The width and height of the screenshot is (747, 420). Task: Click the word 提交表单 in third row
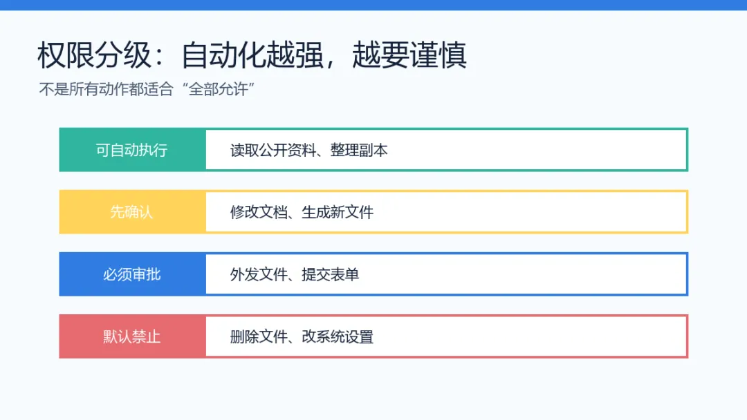(x=331, y=274)
